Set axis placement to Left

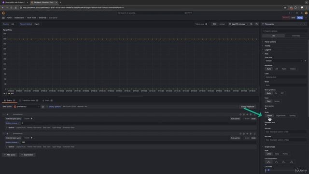[276, 69]
